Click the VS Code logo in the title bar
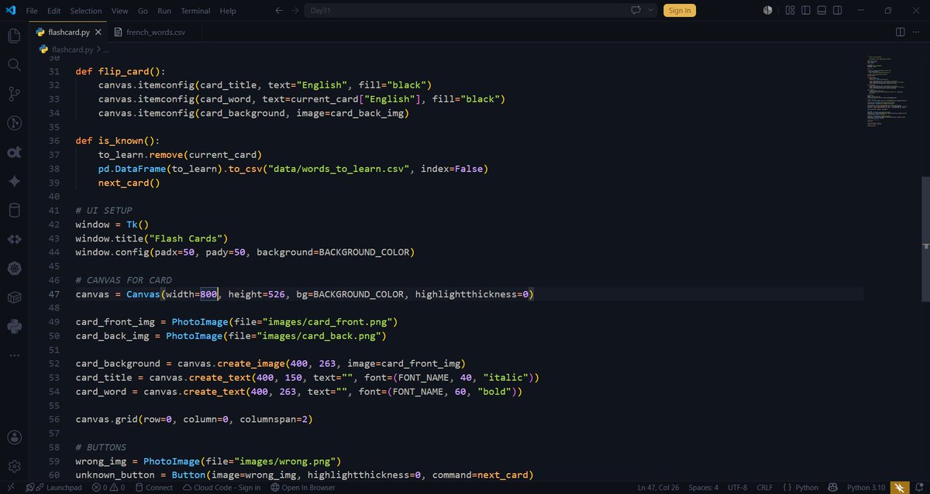This screenshot has height=494, width=930. [9, 10]
